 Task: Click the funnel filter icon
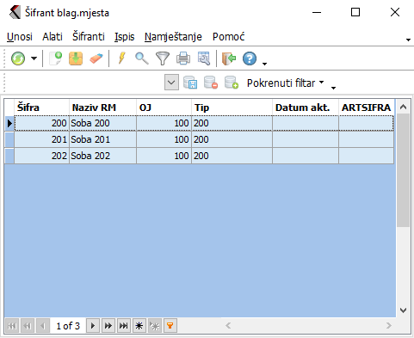163,58
